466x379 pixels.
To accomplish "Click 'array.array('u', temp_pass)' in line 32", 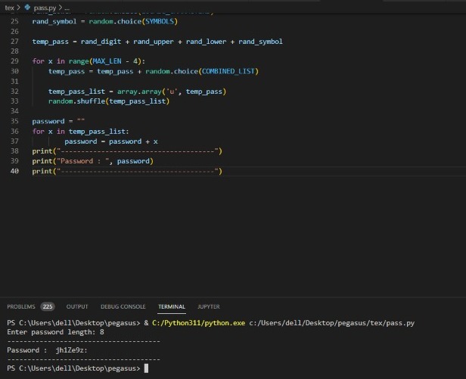I will pyautogui.click(x=172, y=92).
